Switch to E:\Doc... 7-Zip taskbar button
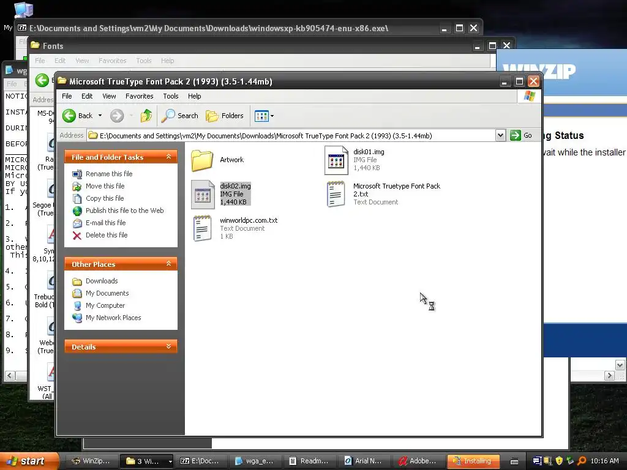Screen dimensions: 627x470 click(200, 461)
